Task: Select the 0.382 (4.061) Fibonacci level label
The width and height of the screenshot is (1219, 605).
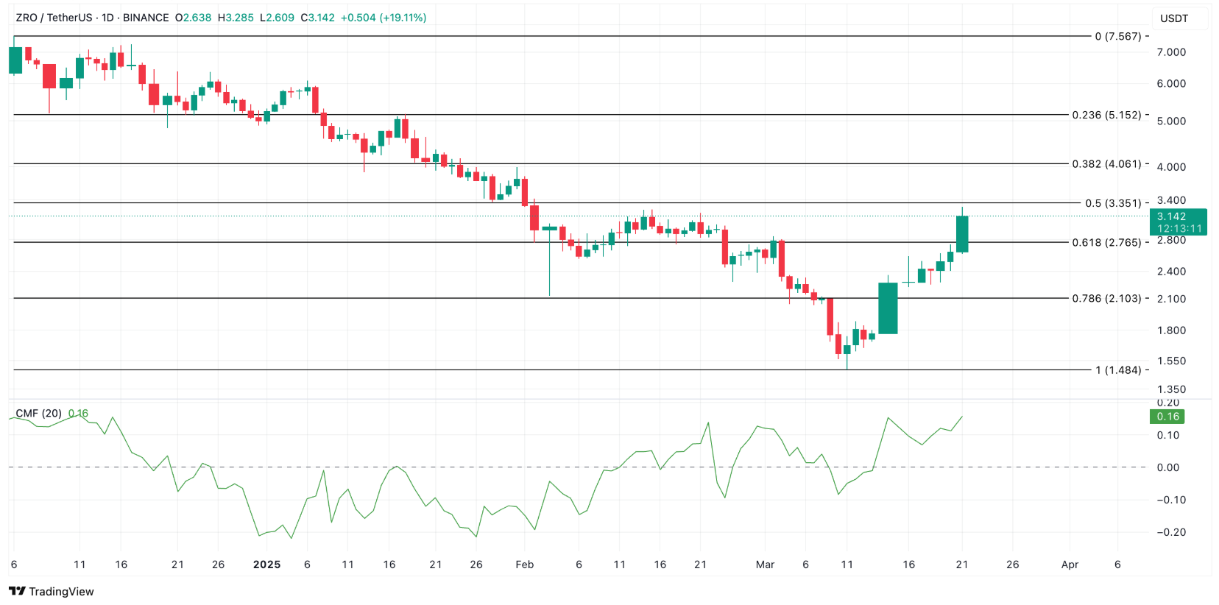Action: click(1106, 164)
